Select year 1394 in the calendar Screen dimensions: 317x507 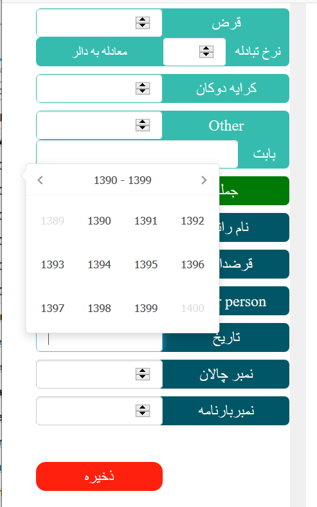click(x=99, y=264)
